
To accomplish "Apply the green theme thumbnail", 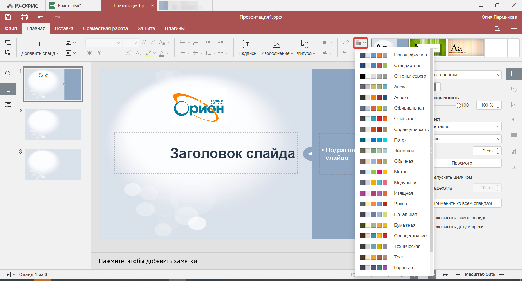I will [x=428, y=47].
